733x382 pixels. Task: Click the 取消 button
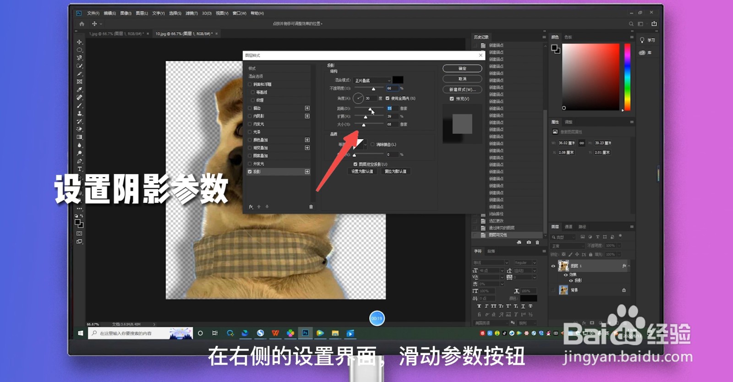tap(462, 79)
